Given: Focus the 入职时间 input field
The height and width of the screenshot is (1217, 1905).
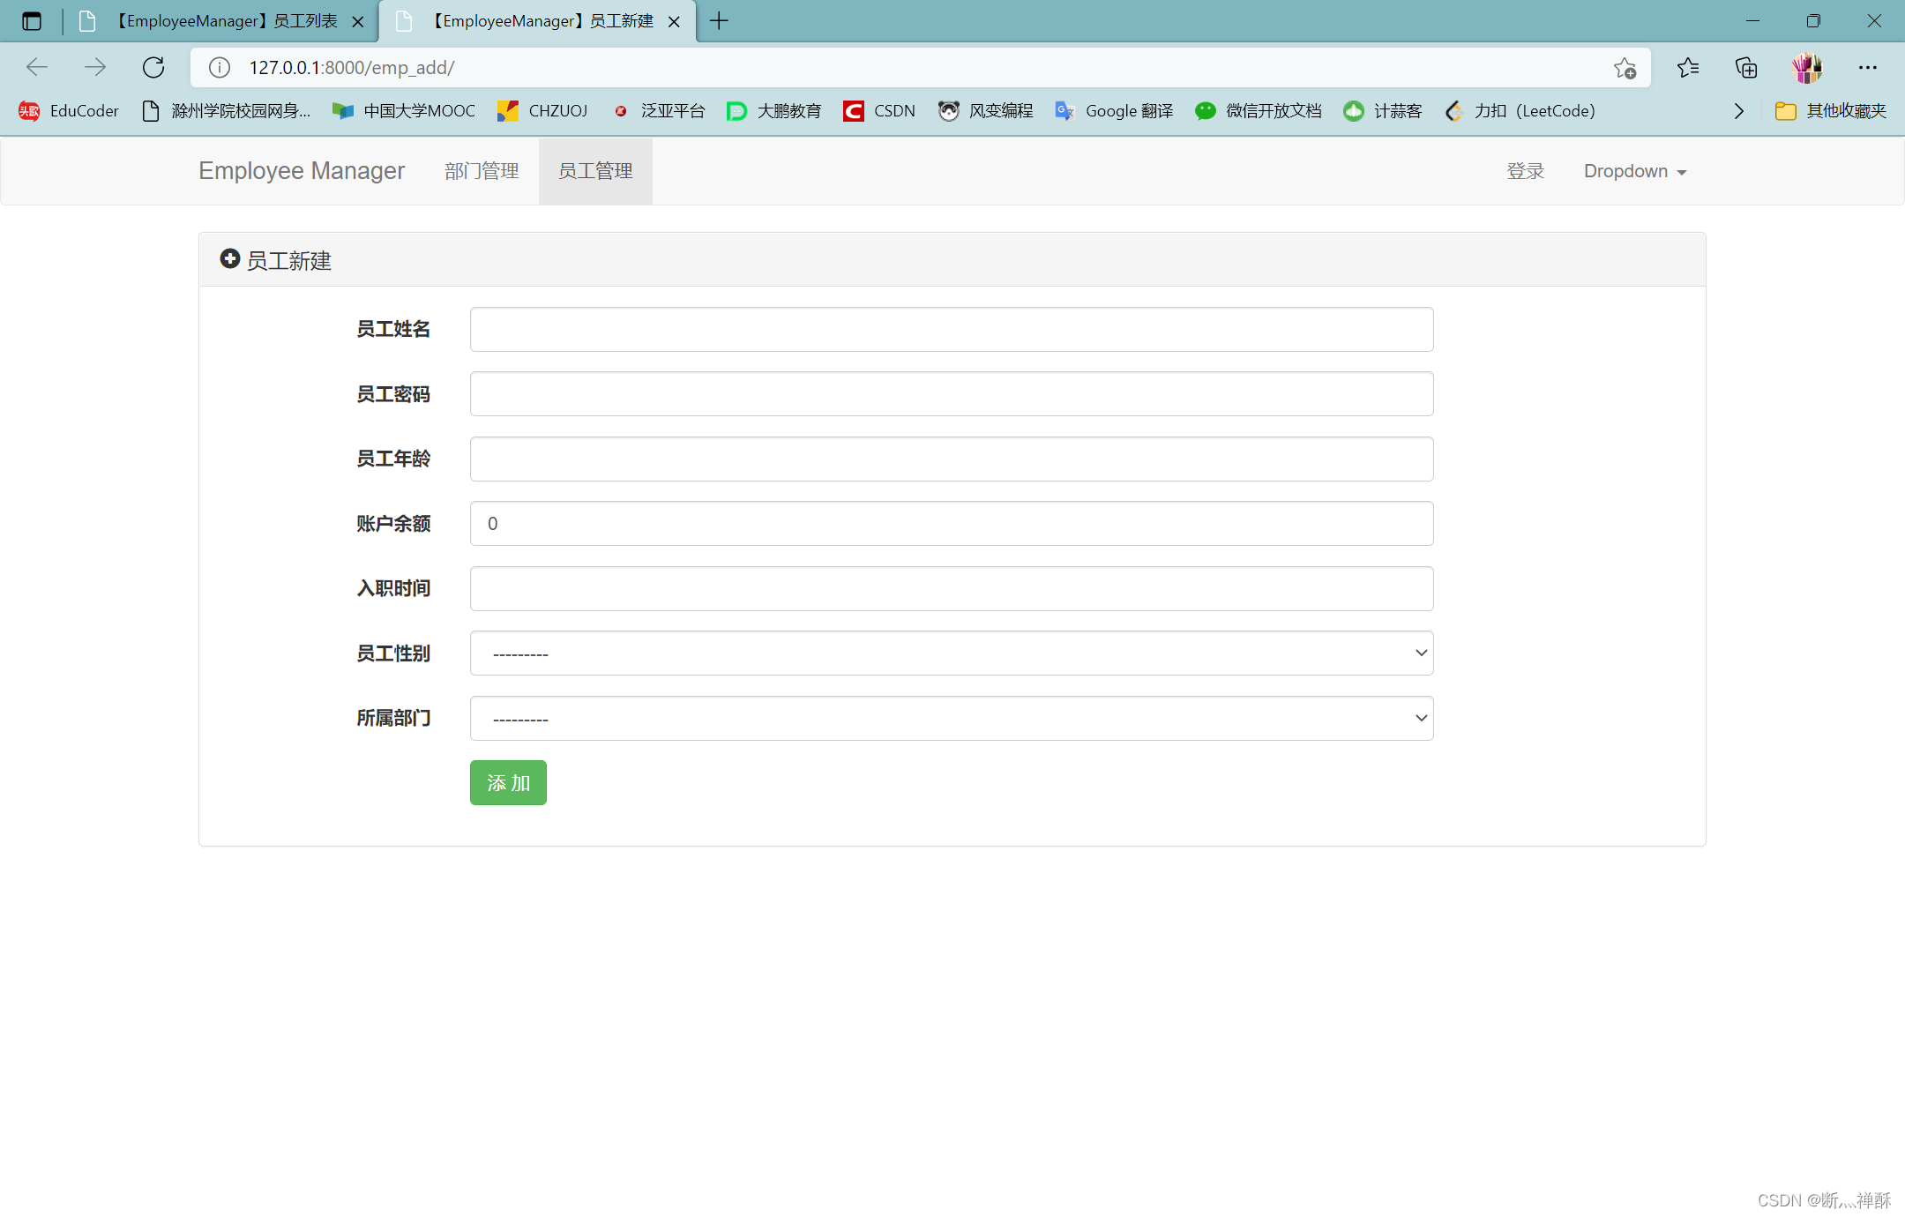Looking at the screenshot, I should [952, 589].
